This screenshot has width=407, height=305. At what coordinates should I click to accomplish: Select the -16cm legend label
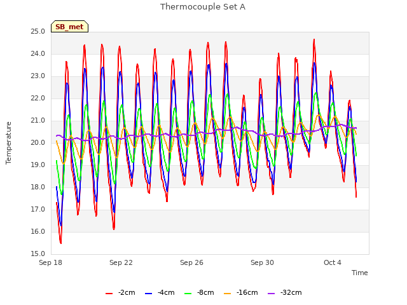coord(247,292)
